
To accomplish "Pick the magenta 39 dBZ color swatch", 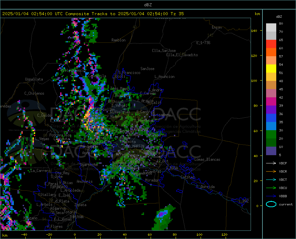I will coord(271,102).
